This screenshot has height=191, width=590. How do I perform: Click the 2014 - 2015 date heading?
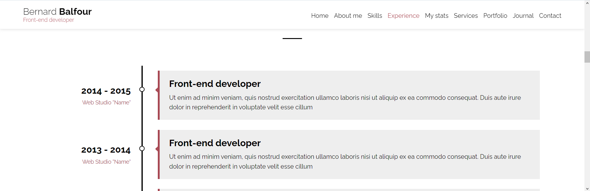pos(106,91)
